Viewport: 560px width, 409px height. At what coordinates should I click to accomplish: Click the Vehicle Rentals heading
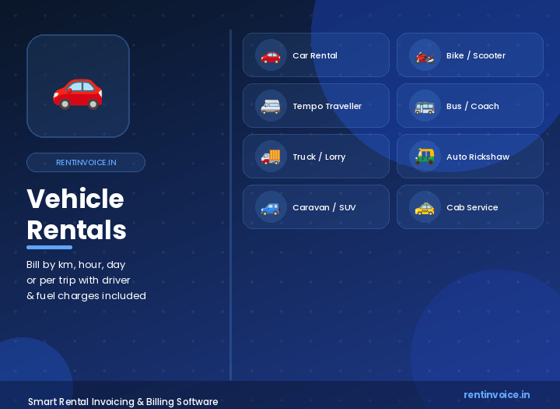(x=76, y=214)
